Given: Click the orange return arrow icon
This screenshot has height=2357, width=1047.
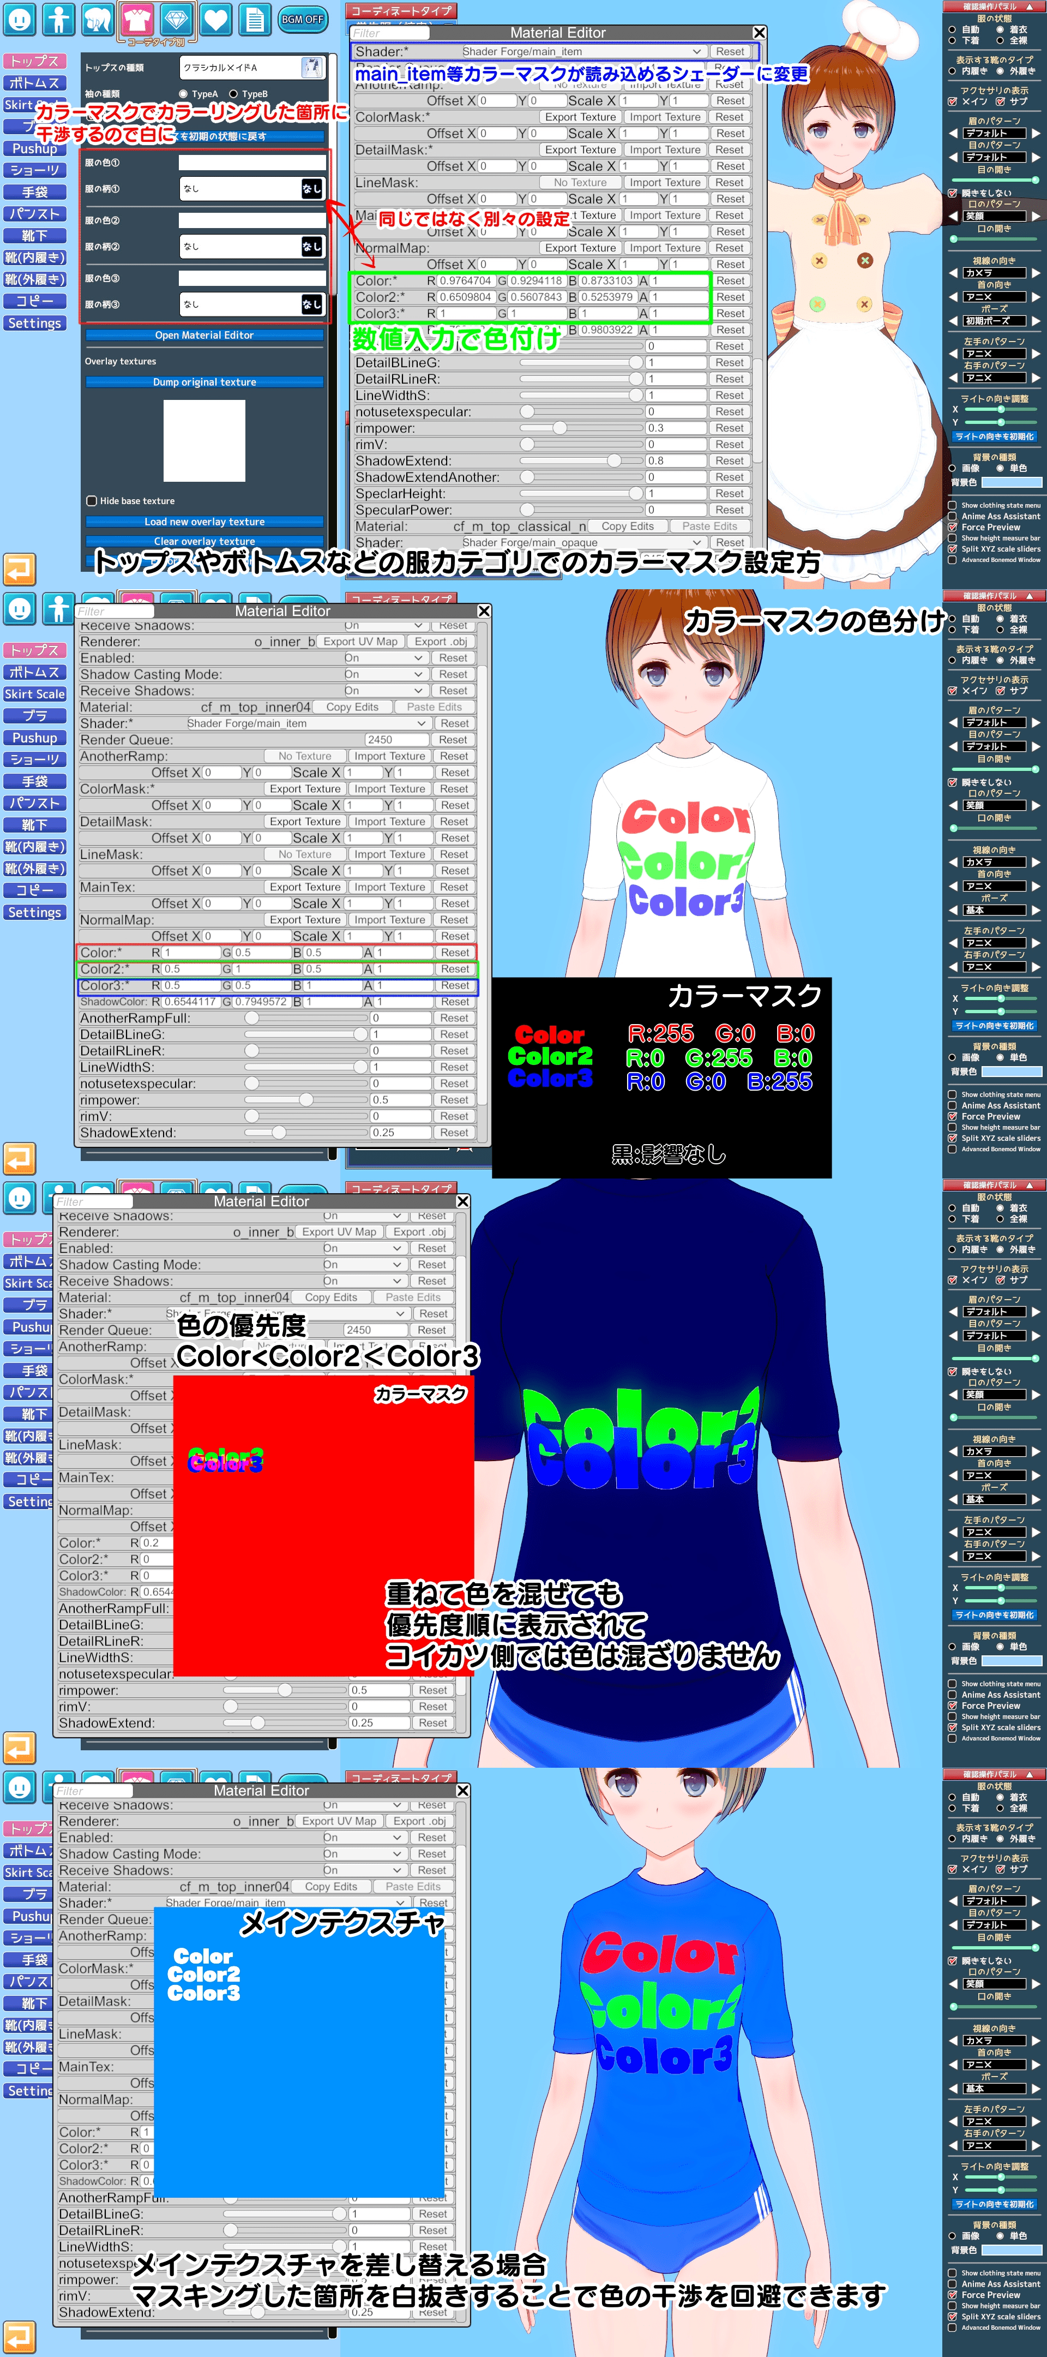Looking at the screenshot, I should tap(20, 568).
